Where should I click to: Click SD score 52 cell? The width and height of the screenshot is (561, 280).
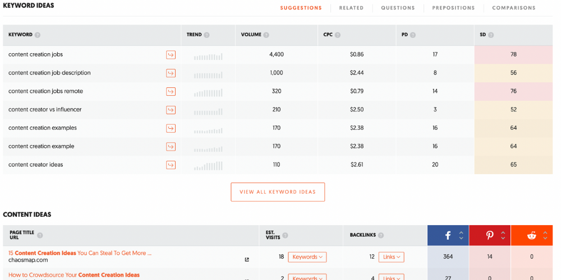pos(513,110)
